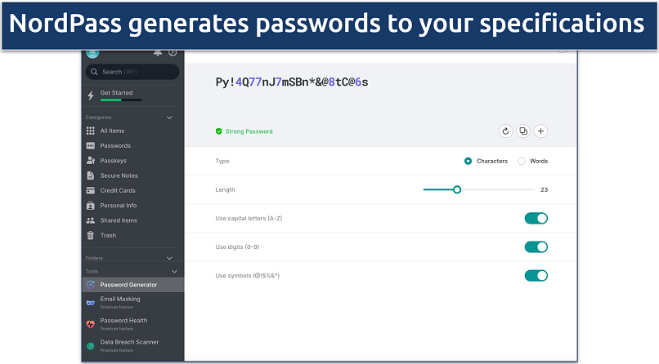Collapse the Categories section
The width and height of the screenshot is (659, 364).
pyautogui.click(x=170, y=118)
